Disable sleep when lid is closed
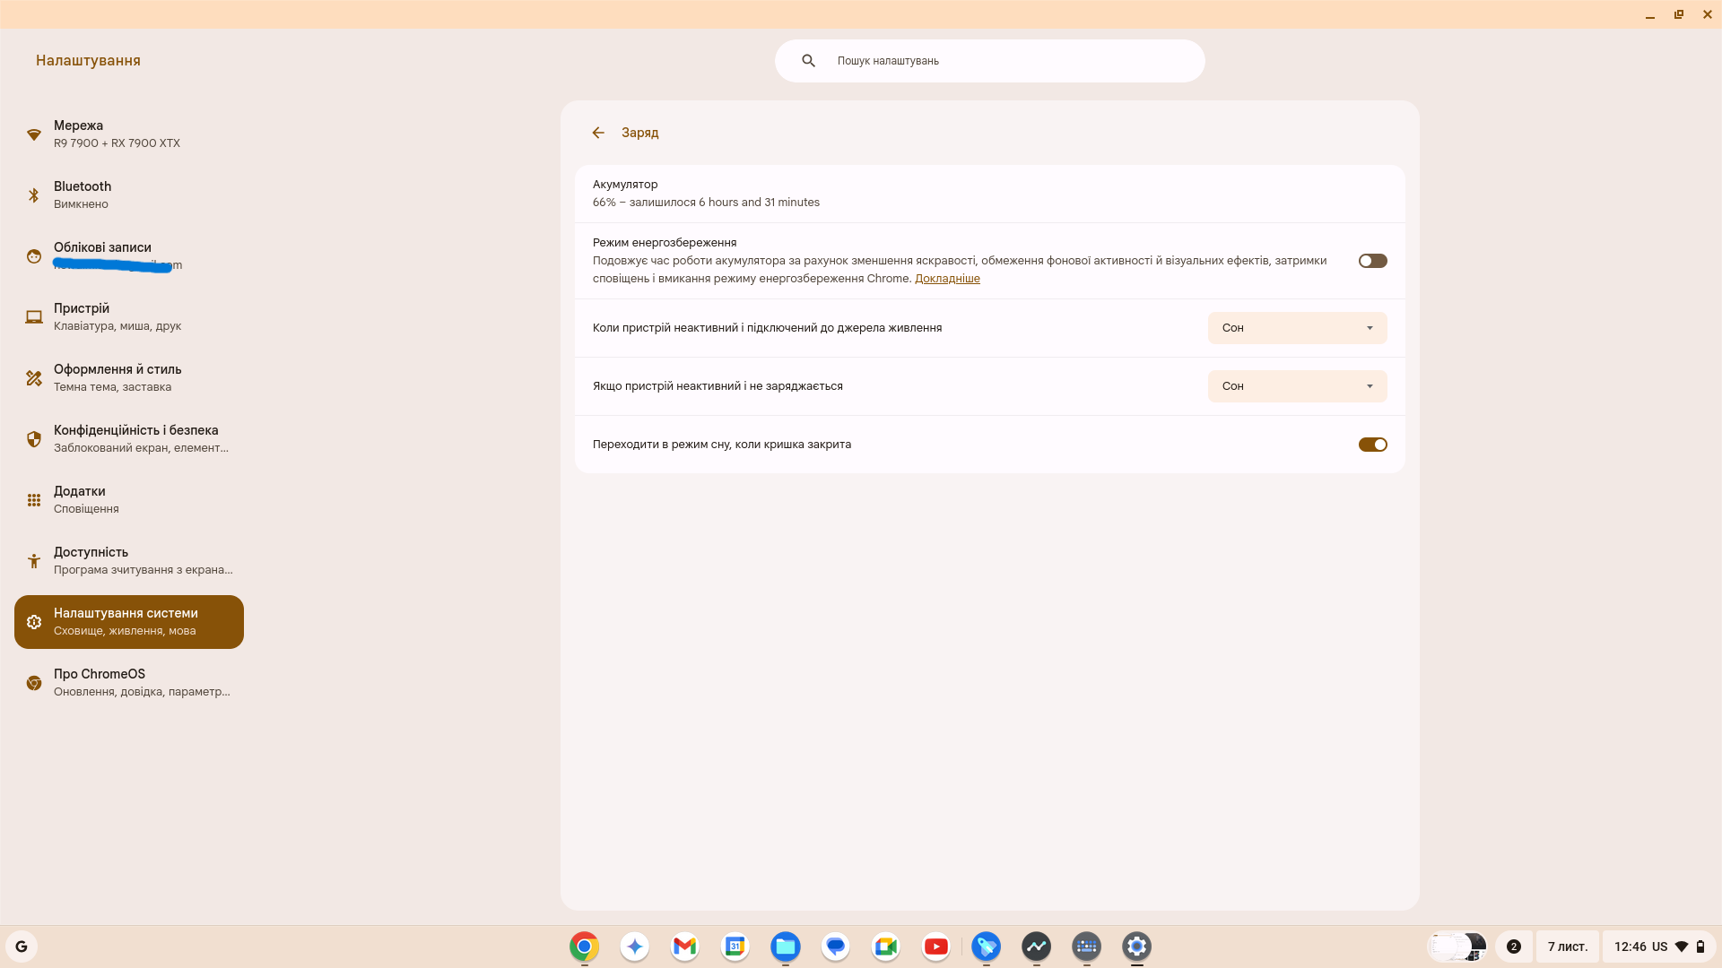 (1372, 444)
